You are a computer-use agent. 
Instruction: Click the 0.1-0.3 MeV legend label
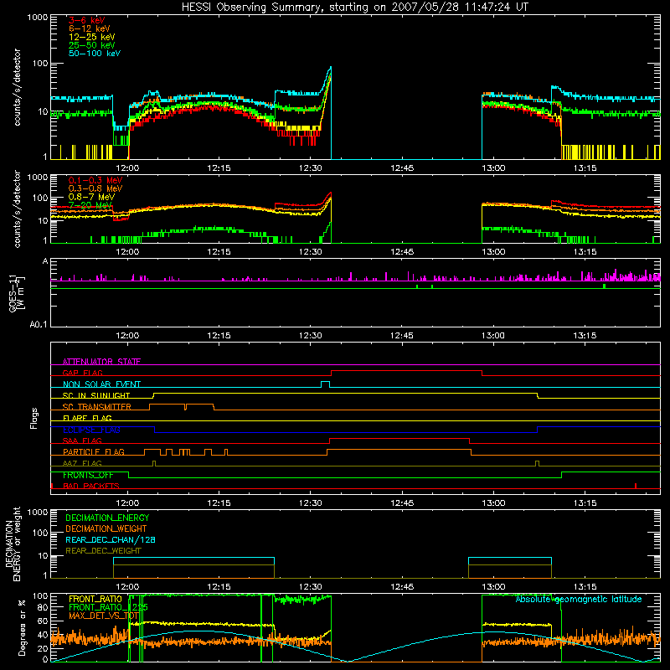point(95,181)
